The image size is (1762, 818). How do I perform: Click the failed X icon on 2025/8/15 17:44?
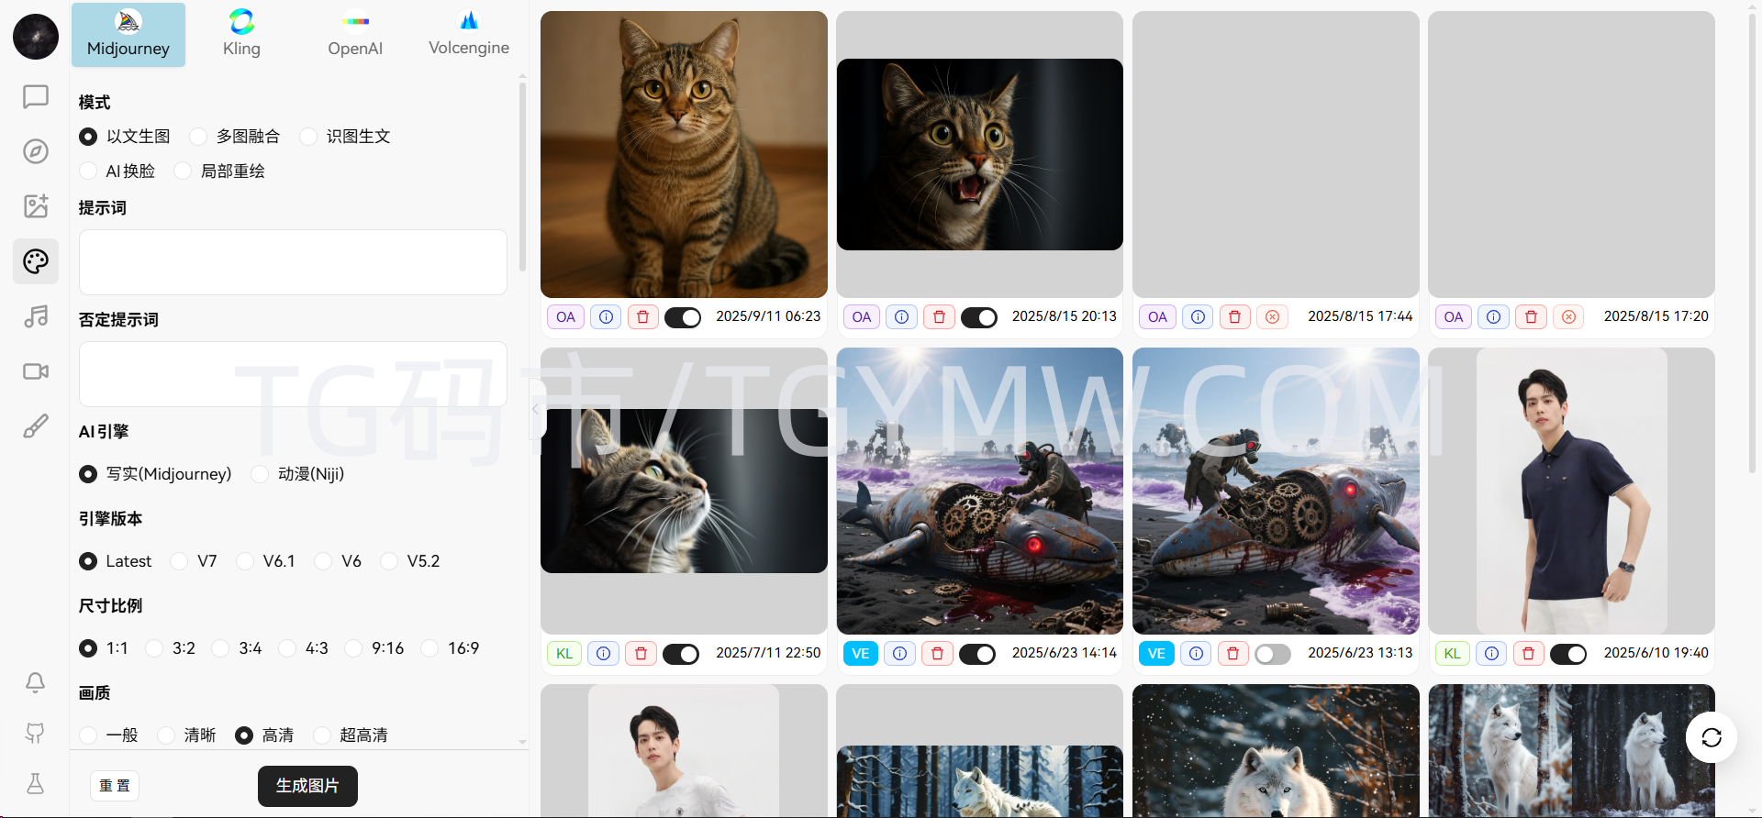click(x=1272, y=317)
